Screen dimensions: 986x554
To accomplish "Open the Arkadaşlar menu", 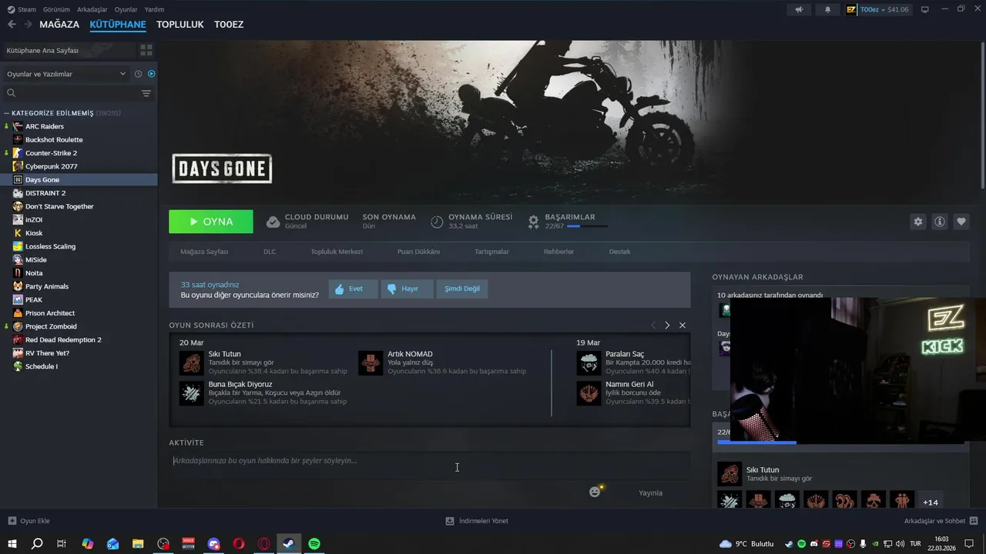I will tap(92, 9).
